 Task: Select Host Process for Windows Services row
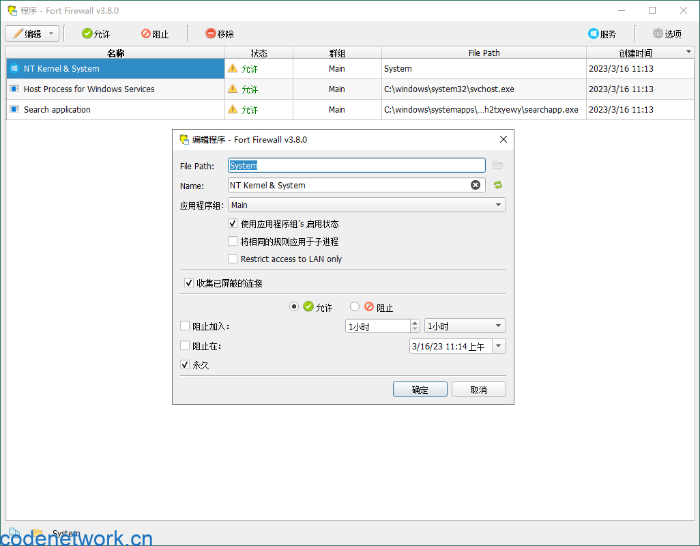click(x=89, y=89)
